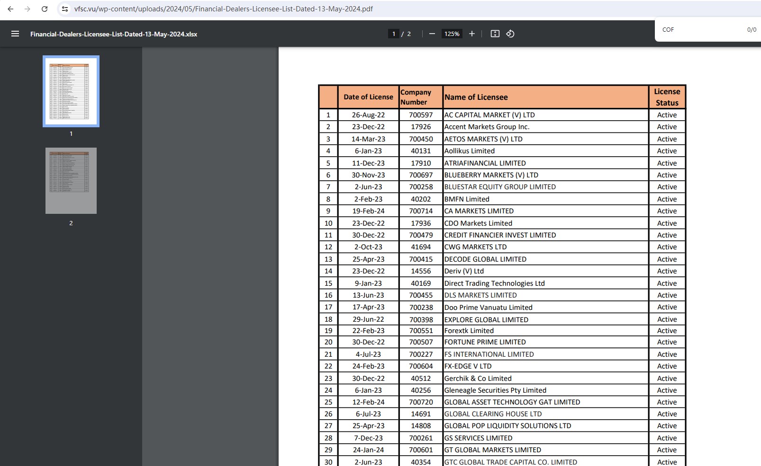Click the Doo Prime Vanuatu Limited row
This screenshot has width=761, height=466.
pyautogui.click(x=488, y=307)
